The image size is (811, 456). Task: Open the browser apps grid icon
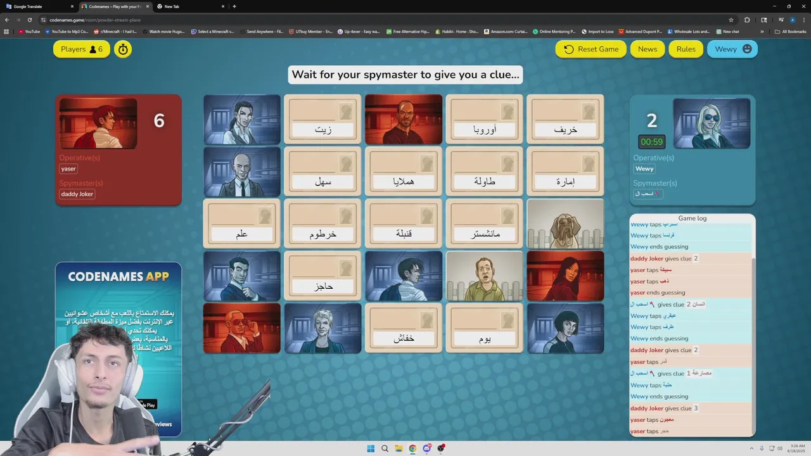click(7, 31)
